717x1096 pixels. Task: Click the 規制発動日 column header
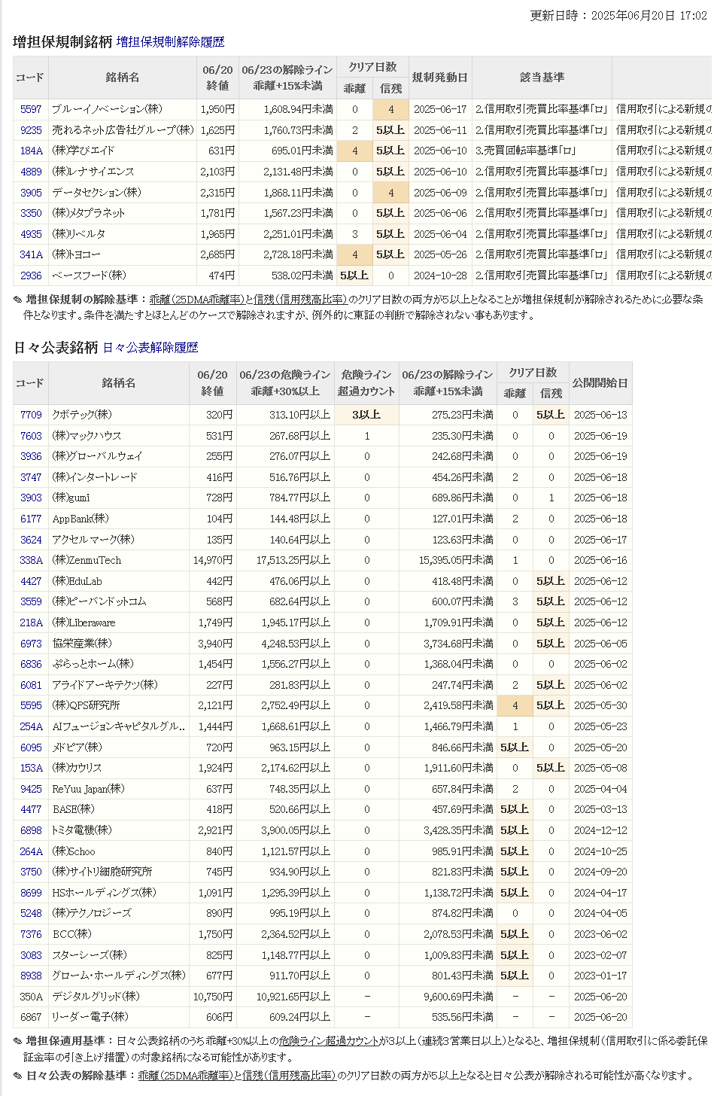tap(439, 78)
